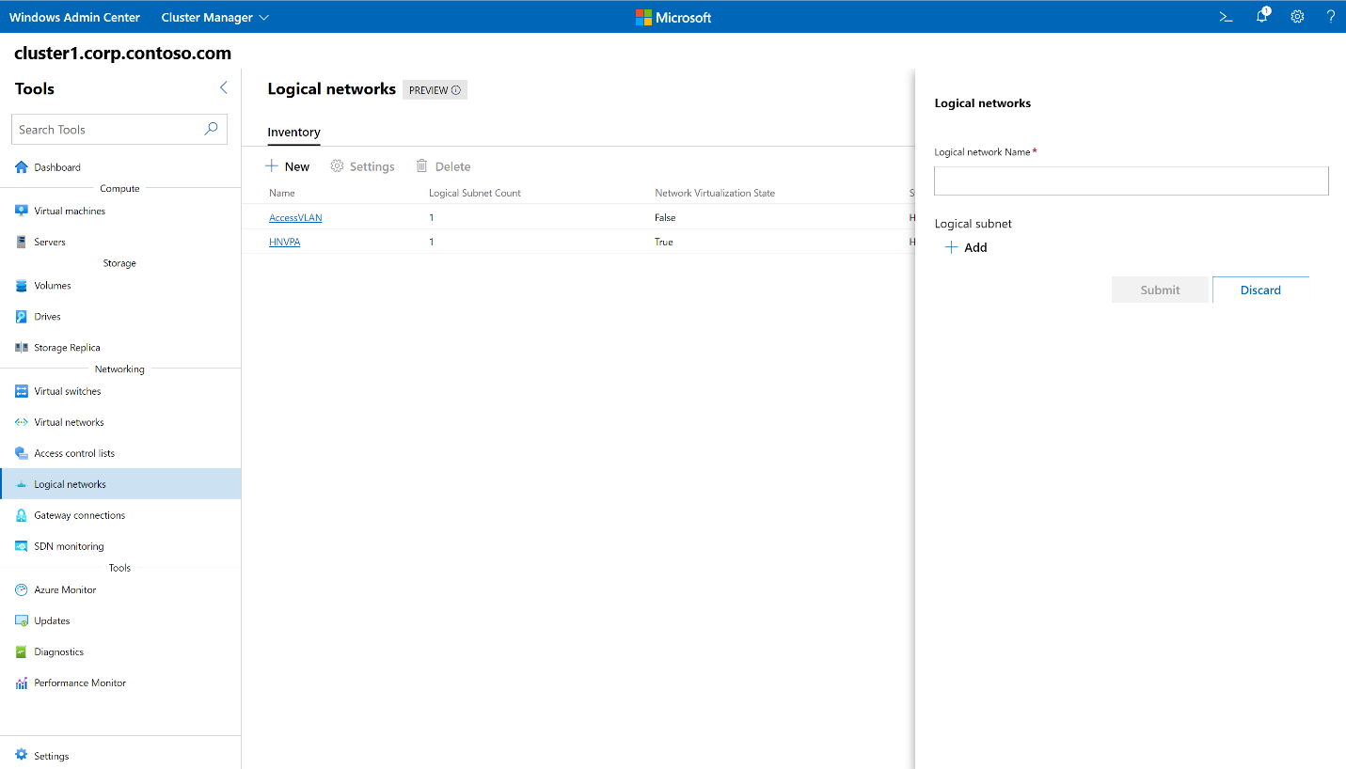This screenshot has width=1346, height=769.
Task: Open the settings gear in header
Action: coord(1297,17)
